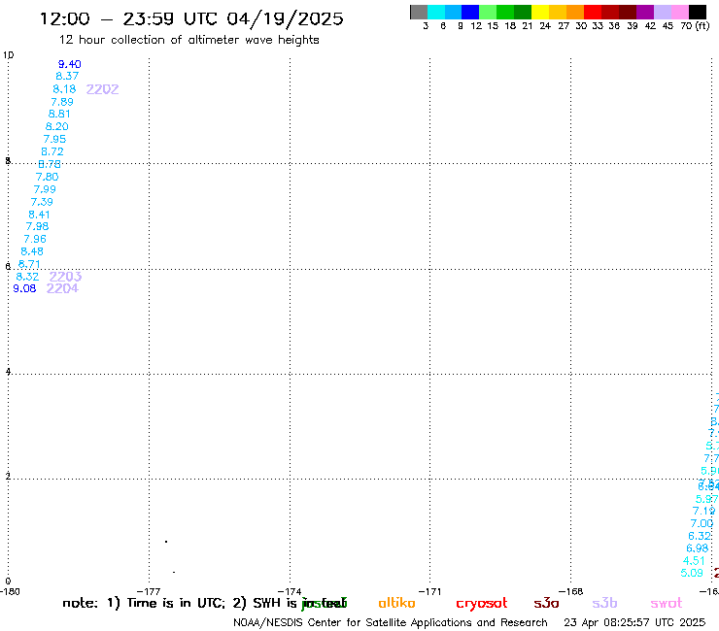The height and width of the screenshot is (631, 719).
Task: Click the pink swatch in the color scale
Action: click(680, 12)
